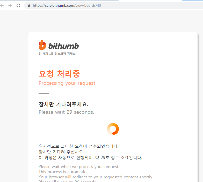This screenshot has width=203, height=182.
Task: Click the short gray divider under the subtitle
Action: point(44,93)
